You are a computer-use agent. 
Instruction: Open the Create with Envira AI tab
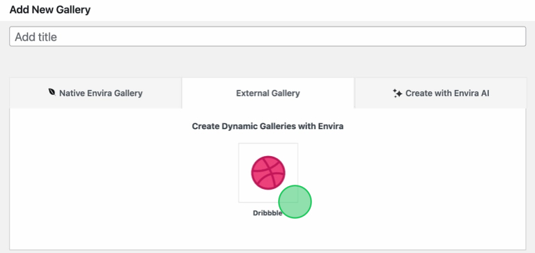[441, 93]
